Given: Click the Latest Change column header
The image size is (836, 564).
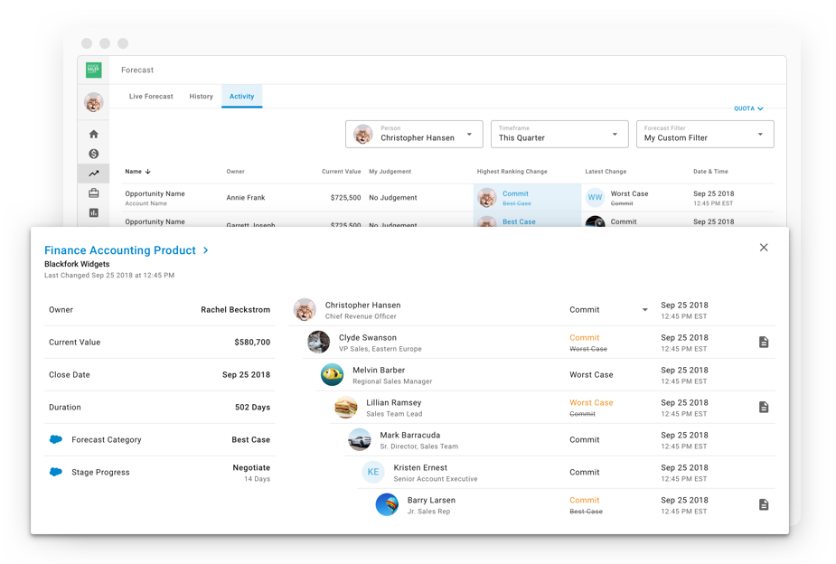Looking at the screenshot, I should coord(606,172).
